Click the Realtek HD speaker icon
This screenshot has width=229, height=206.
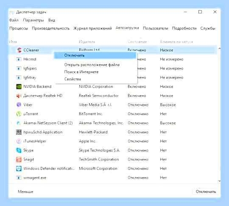coord(19,96)
